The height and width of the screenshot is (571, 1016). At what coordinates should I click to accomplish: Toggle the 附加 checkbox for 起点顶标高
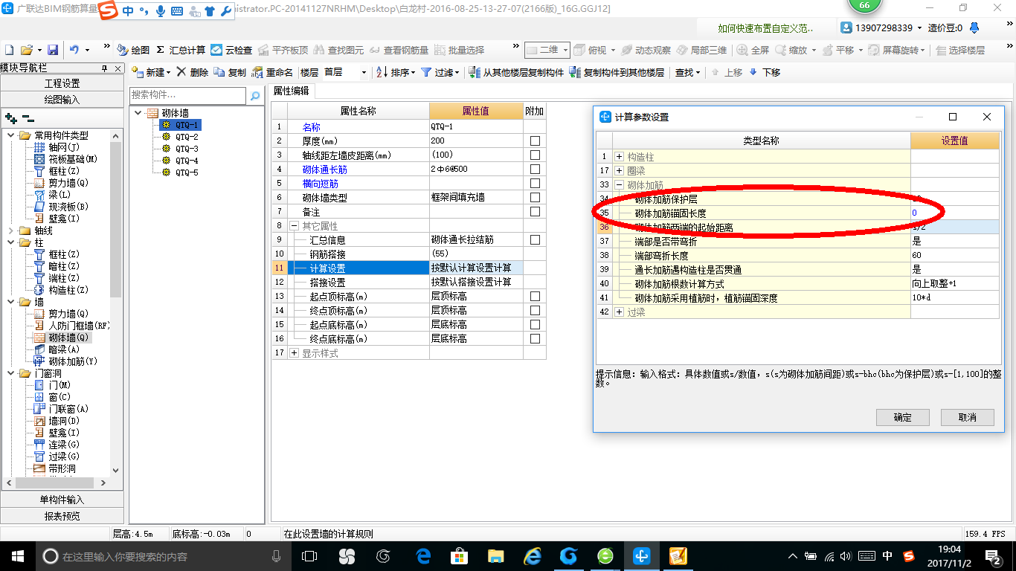pyautogui.click(x=535, y=297)
